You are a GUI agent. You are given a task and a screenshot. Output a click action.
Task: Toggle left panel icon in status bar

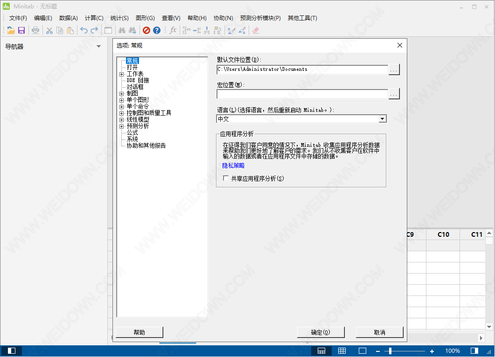(12, 350)
